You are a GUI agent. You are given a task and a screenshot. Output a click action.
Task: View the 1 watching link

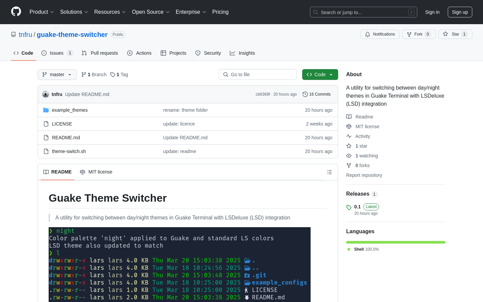coord(362,156)
